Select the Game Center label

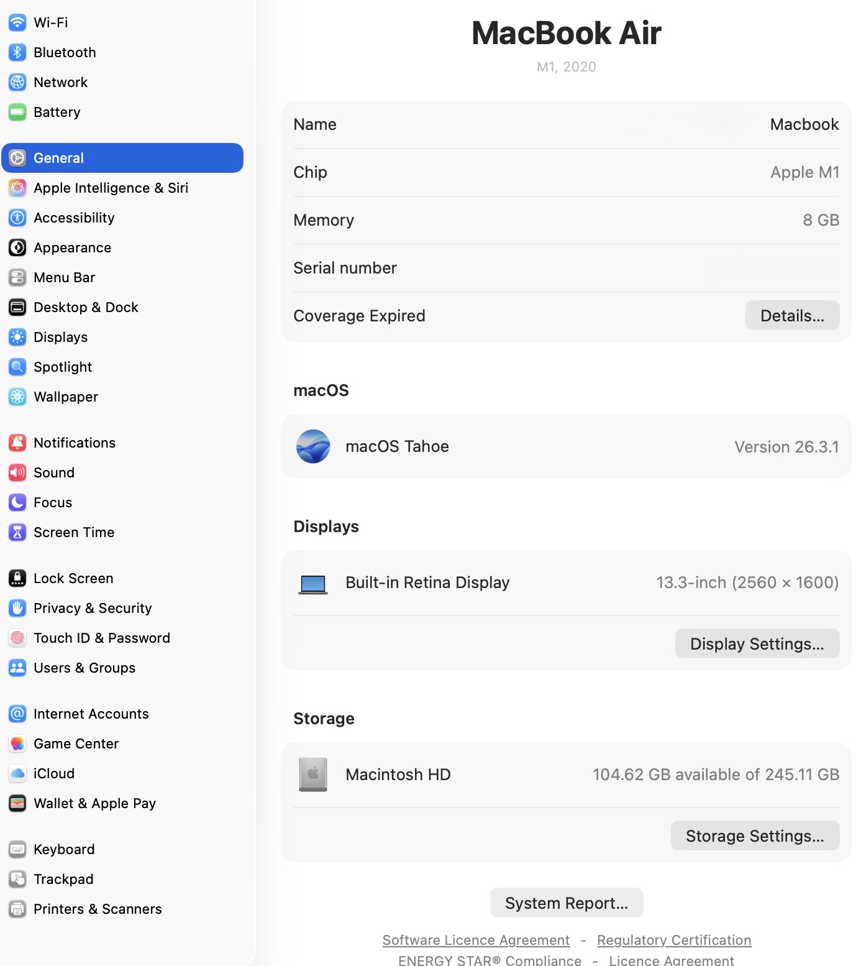[x=76, y=743]
